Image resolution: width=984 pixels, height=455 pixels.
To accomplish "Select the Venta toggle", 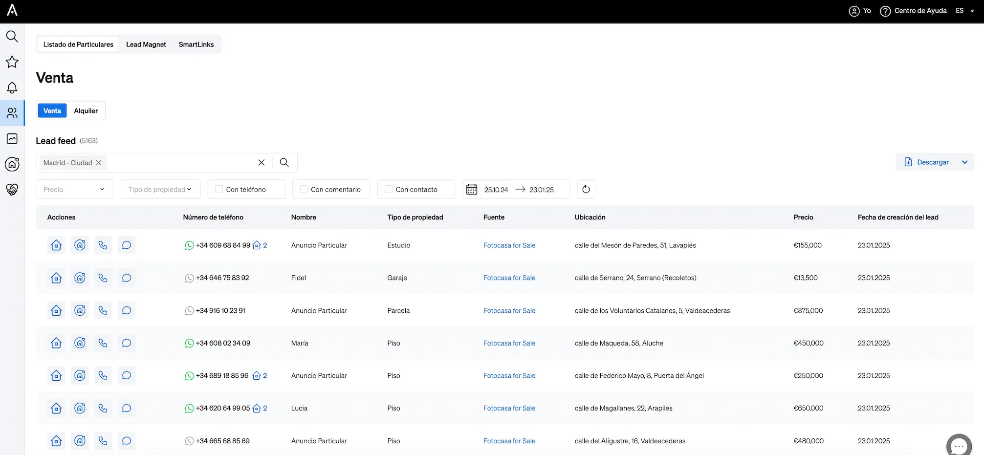I will [x=52, y=111].
